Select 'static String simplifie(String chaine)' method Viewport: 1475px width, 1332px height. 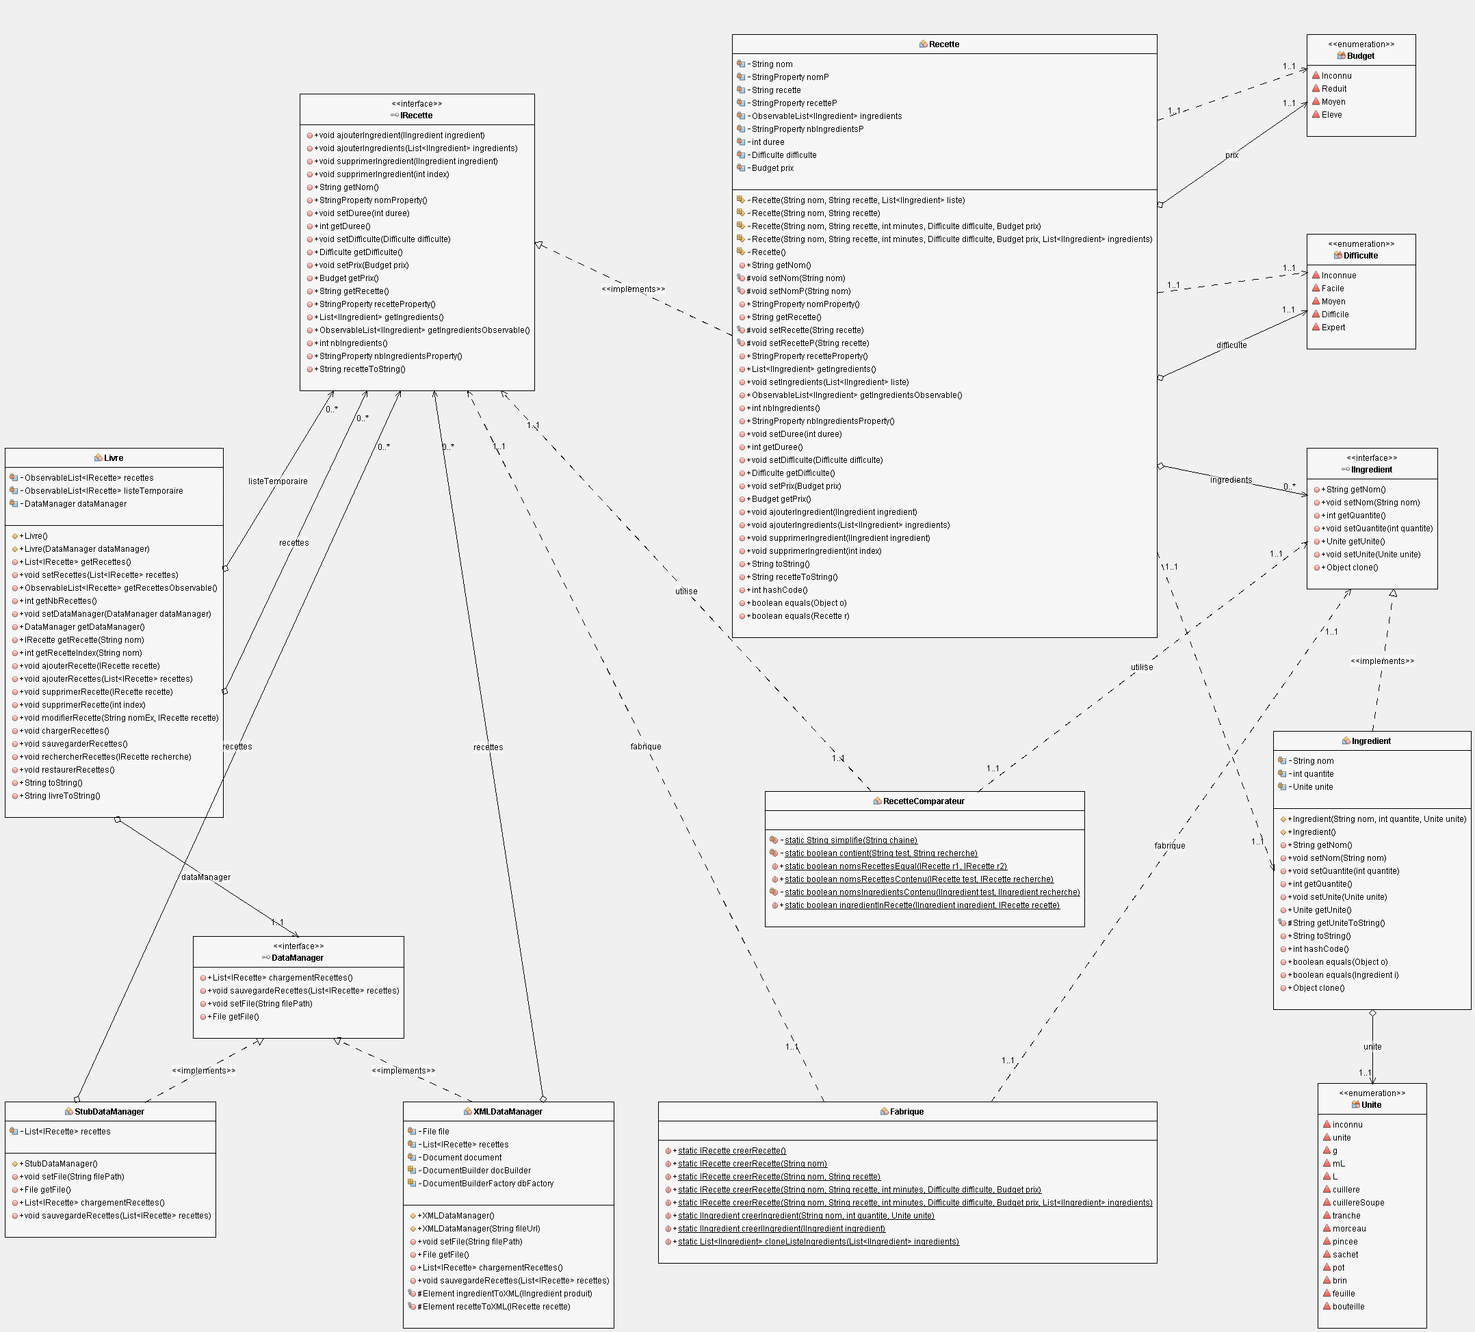[x=850, y=841]
